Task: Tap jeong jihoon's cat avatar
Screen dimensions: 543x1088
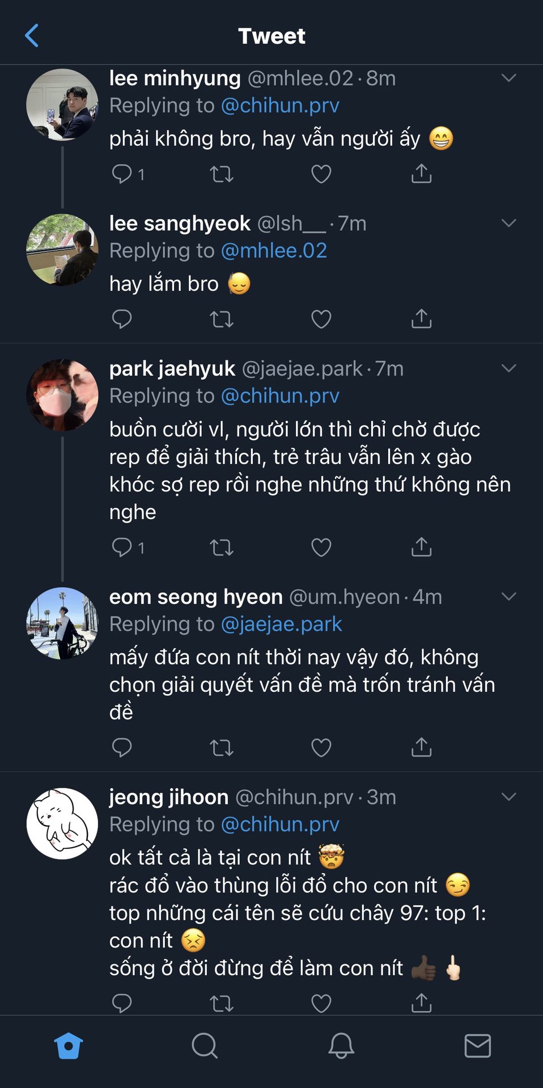Action: pos(62,823)
